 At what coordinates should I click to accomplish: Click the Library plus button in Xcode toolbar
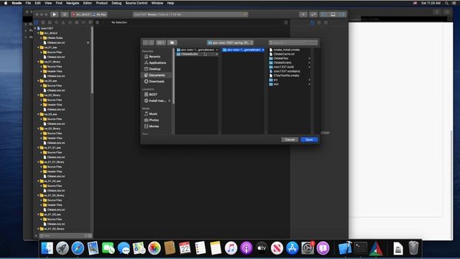303,14
